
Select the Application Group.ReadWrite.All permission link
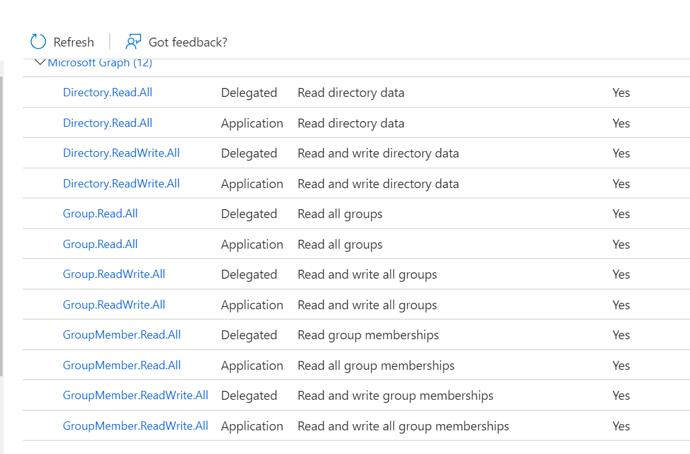[x=114, y=305]
